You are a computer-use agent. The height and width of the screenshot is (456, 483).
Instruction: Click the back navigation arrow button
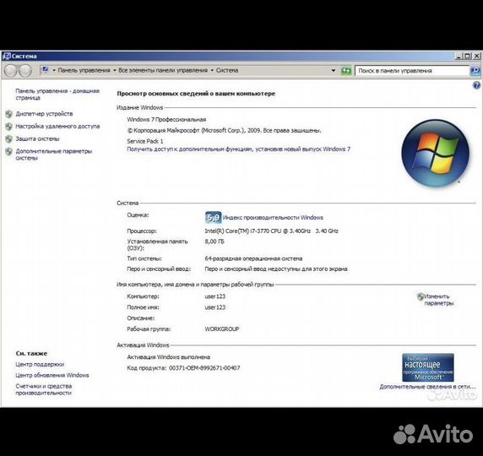[10, 71]
